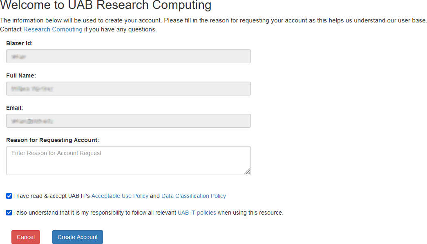Click inside the Reason for Account Request textarea
Screen dimensions: 427x244
click(x=128, y=160)
